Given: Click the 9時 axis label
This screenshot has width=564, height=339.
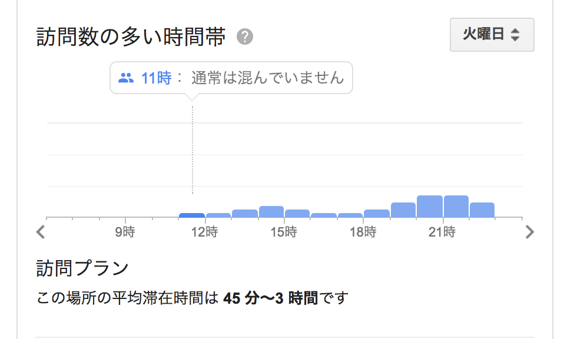Looking at the screenshot, I should point(125,232).
